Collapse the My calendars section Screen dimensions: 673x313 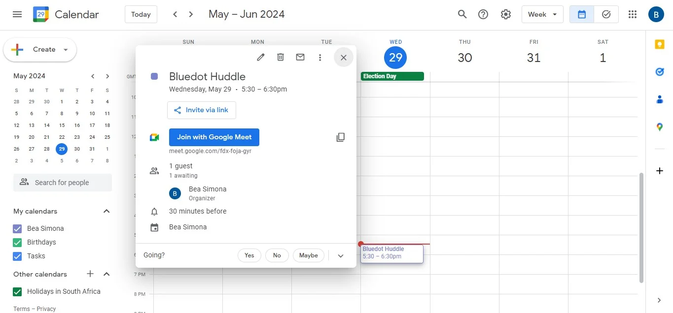pos(106,211)
